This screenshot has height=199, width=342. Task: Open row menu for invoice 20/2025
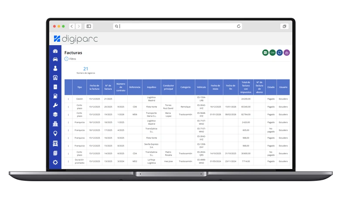click(x=68, y=106)
